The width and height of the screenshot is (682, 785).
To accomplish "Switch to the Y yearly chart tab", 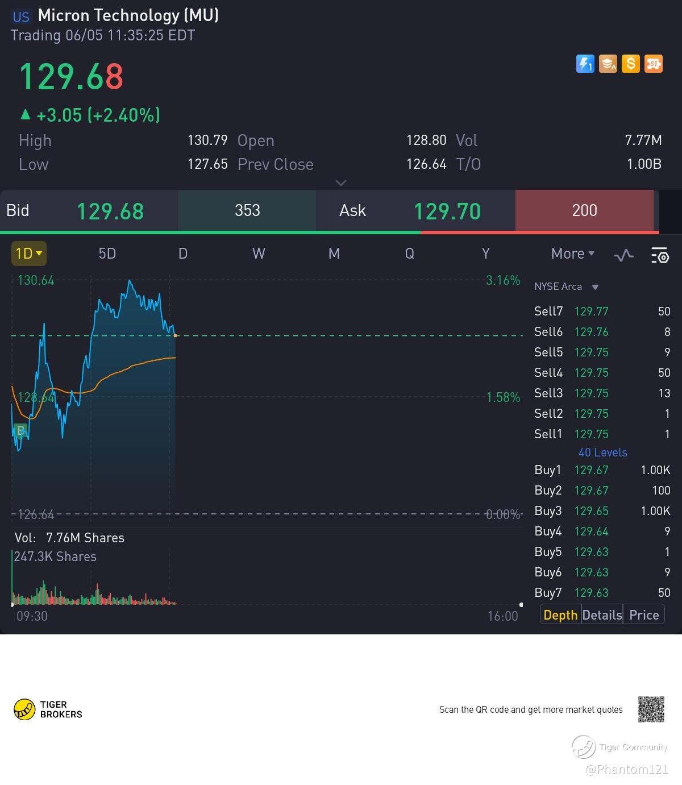I will point(486,254).
